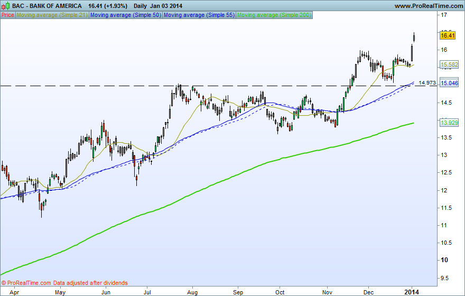Click the Daily timeframe label
This screenshot has width=465, height=296.
click(140, 6)
